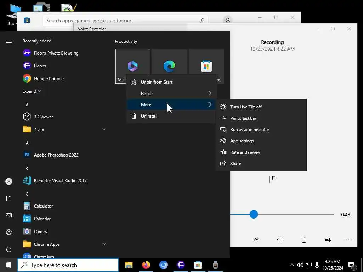Screen dimensions: 363x272
Task: Open Voice Recorder more options ellipsis
Action: click(349, 240)
